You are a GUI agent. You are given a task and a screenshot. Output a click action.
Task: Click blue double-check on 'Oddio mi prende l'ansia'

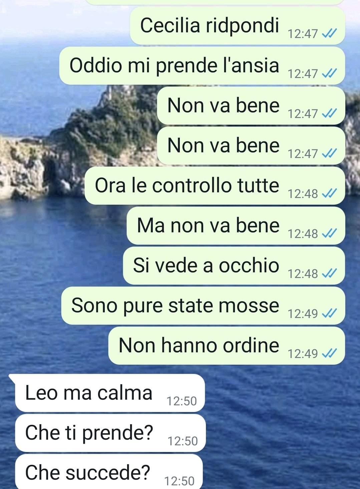point(329,73)
